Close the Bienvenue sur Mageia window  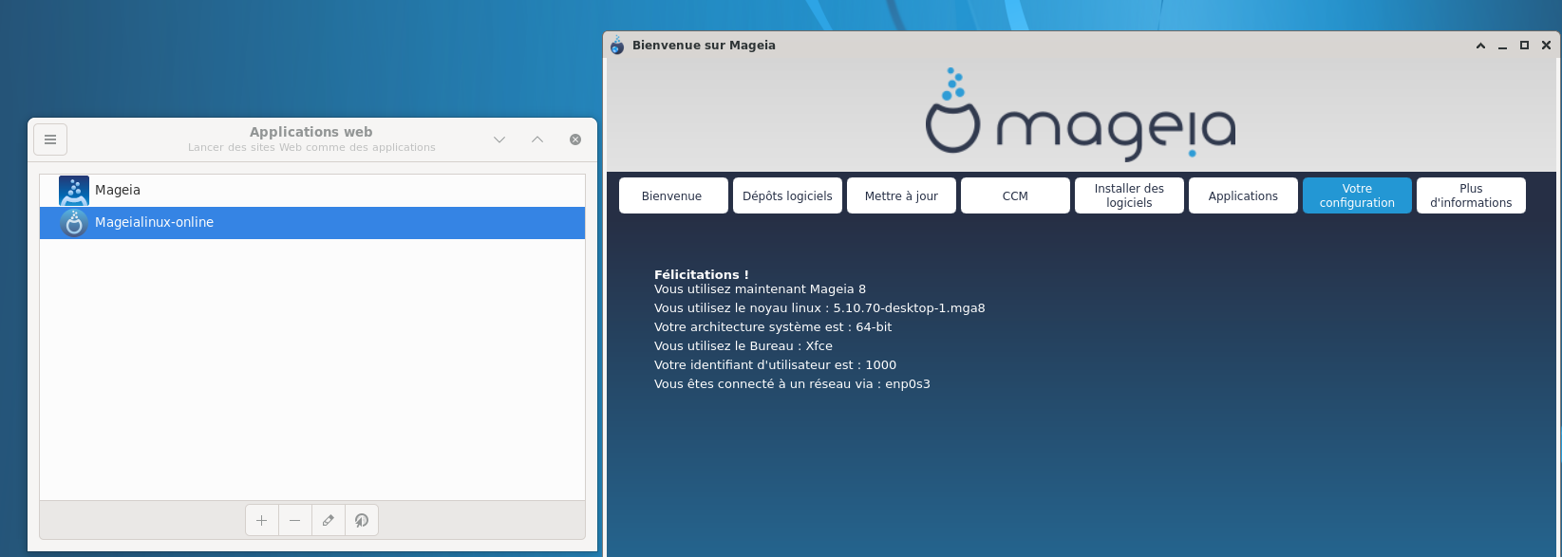[1547, 45]
